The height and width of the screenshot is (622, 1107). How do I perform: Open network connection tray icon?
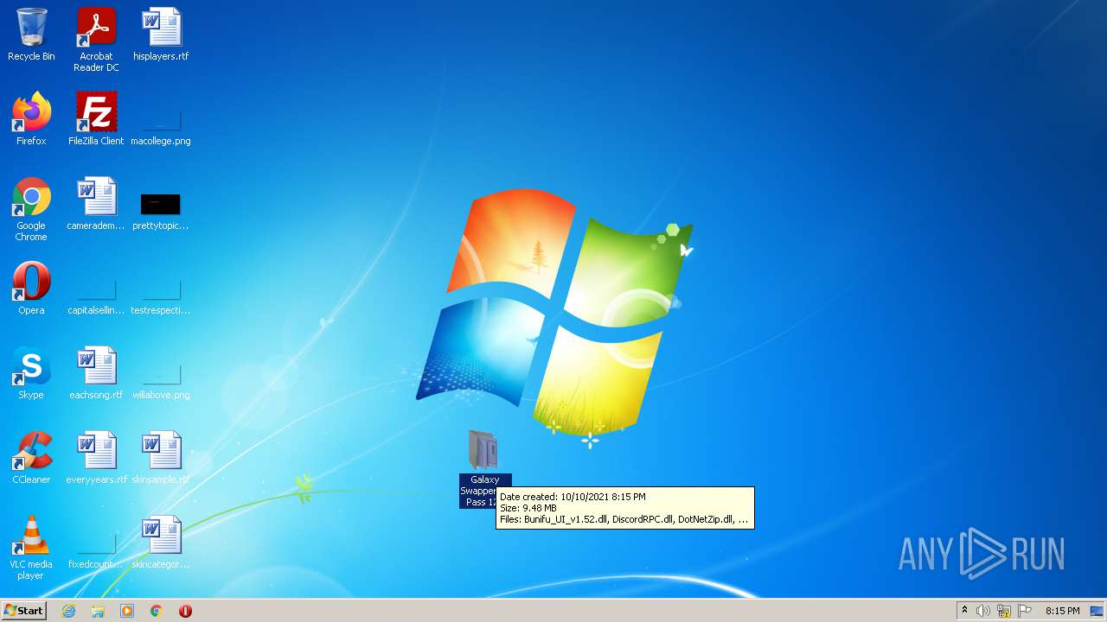point(1004,611)
